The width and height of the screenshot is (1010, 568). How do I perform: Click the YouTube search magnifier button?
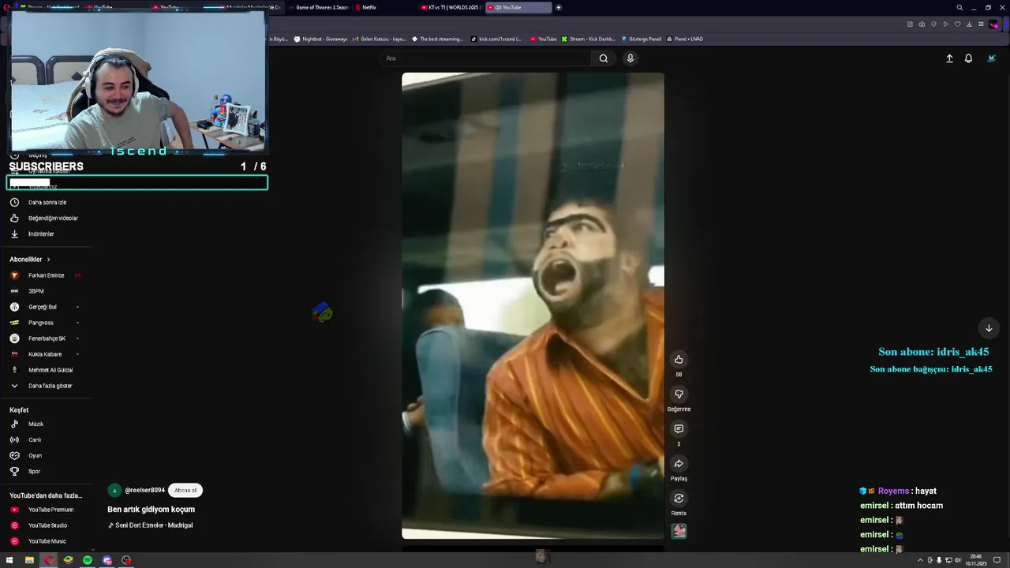coord(604,58)
